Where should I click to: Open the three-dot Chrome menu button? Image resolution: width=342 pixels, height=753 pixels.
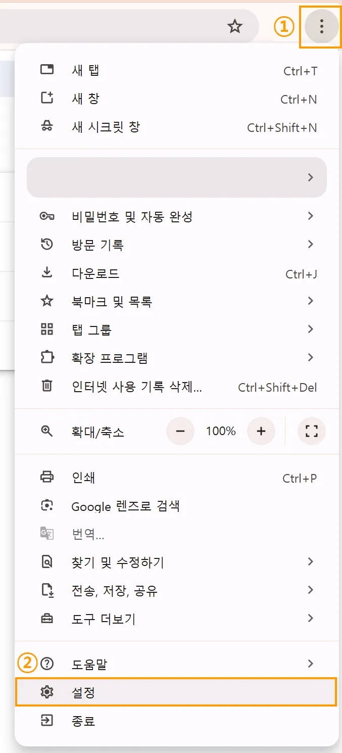tap(321, 27)
